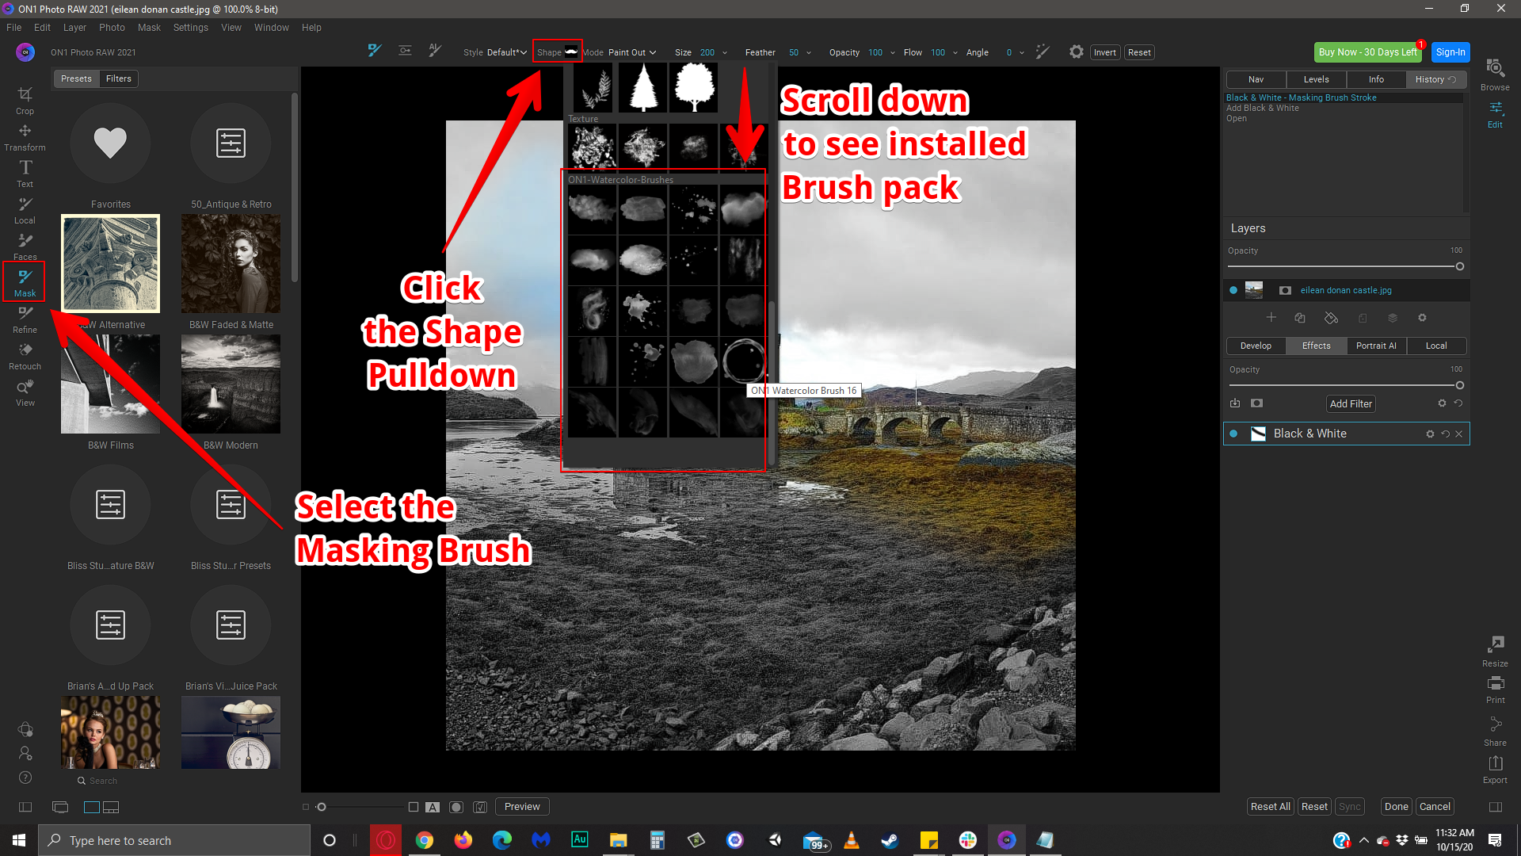
Task: Toggle the Perfect Brush wand icon
Action: (1043, 52)
